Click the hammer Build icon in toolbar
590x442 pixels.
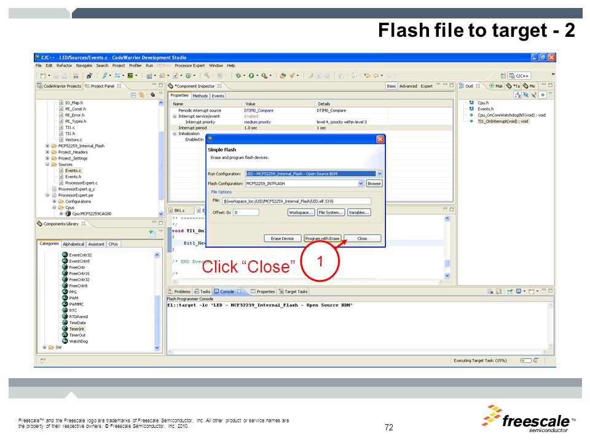[207, 76]
